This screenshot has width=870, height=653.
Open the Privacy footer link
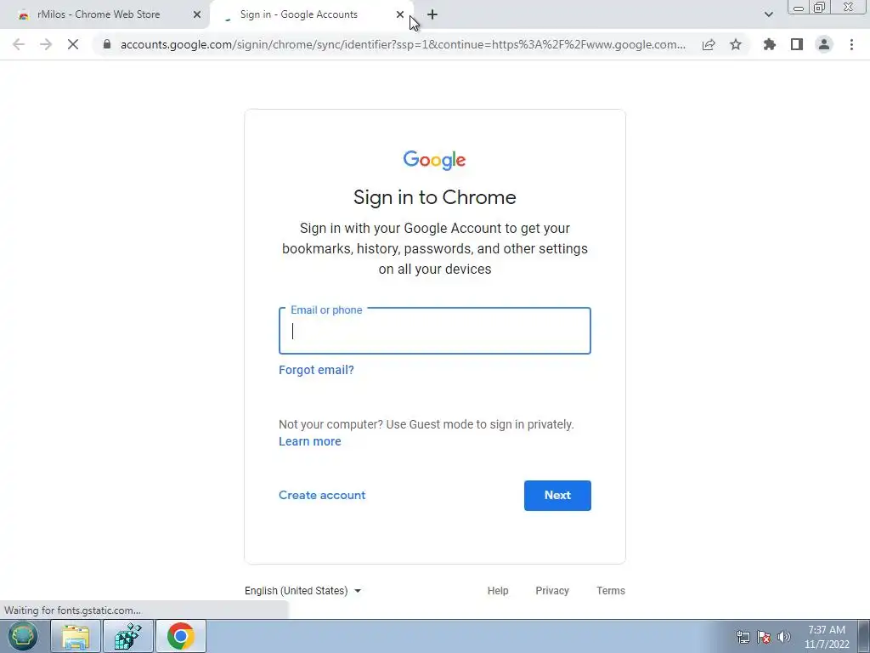click(x=552, y=591)
